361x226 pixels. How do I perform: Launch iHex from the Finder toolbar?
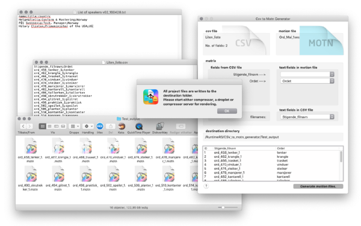(x=100, y=126)
